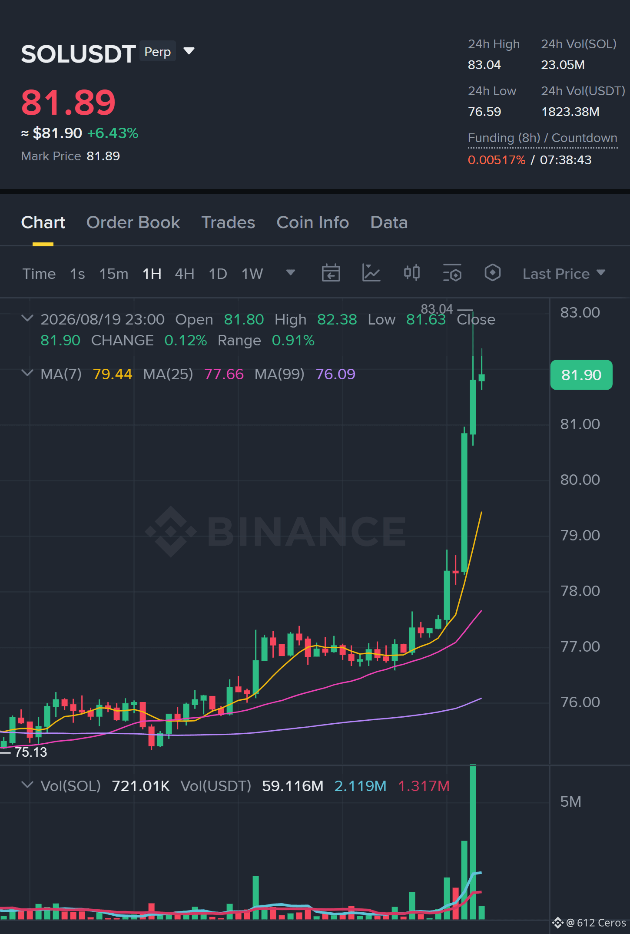
Task: Click the MA(99) value 76.09
Action: click(335, 374)
